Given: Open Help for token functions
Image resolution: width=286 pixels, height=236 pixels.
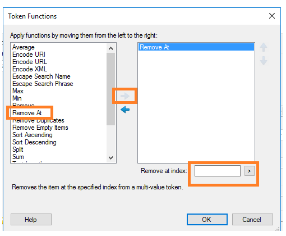Looking at the screenshot, I should 31,219.
